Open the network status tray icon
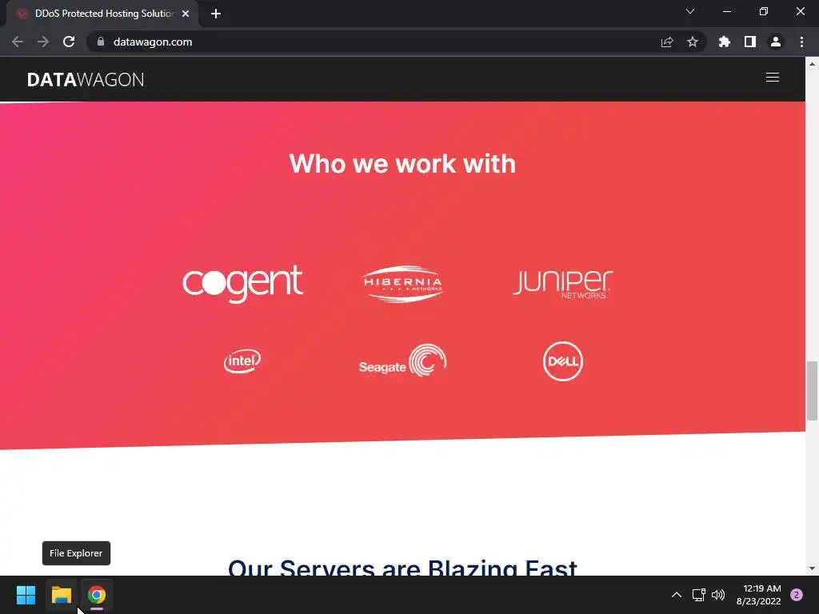Image resolution: width=819 pixels, height=614 pixels. [x=699, y=595]
